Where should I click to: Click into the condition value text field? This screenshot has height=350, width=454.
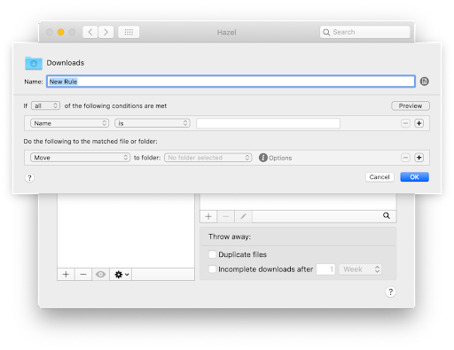(x=268, y=123)
